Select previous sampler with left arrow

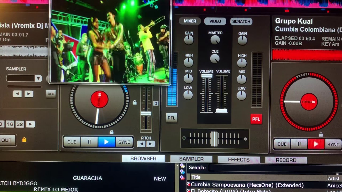(x=17, y=94)
